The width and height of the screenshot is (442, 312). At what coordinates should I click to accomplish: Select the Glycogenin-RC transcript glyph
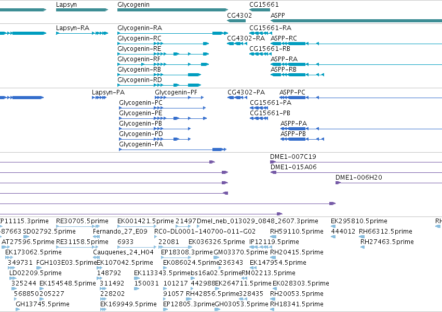point(163,44)
